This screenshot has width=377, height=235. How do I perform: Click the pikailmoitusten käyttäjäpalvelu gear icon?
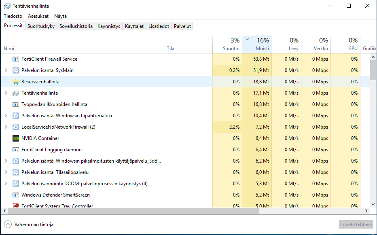click(16, 161)
